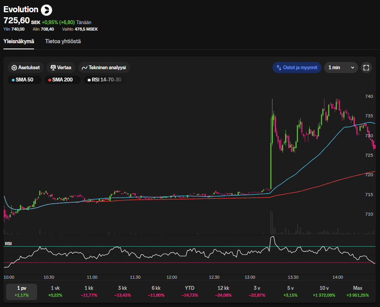Switch to Tietoa yhtiöstä tab
The width and height of the screenshot is (380, 307).
[x=63, y=41]
